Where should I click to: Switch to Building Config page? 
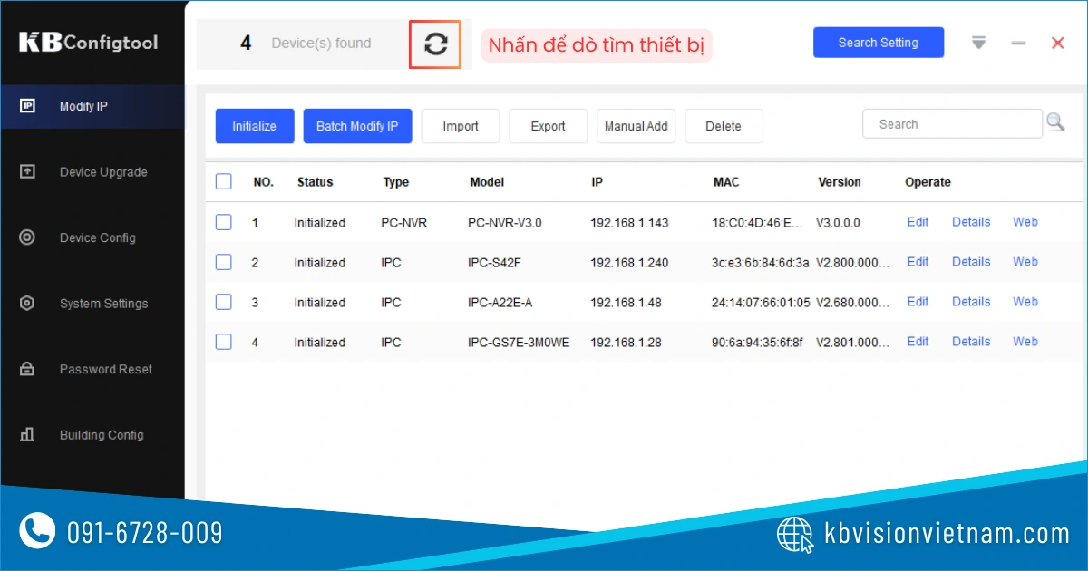(x=102, y=435)
